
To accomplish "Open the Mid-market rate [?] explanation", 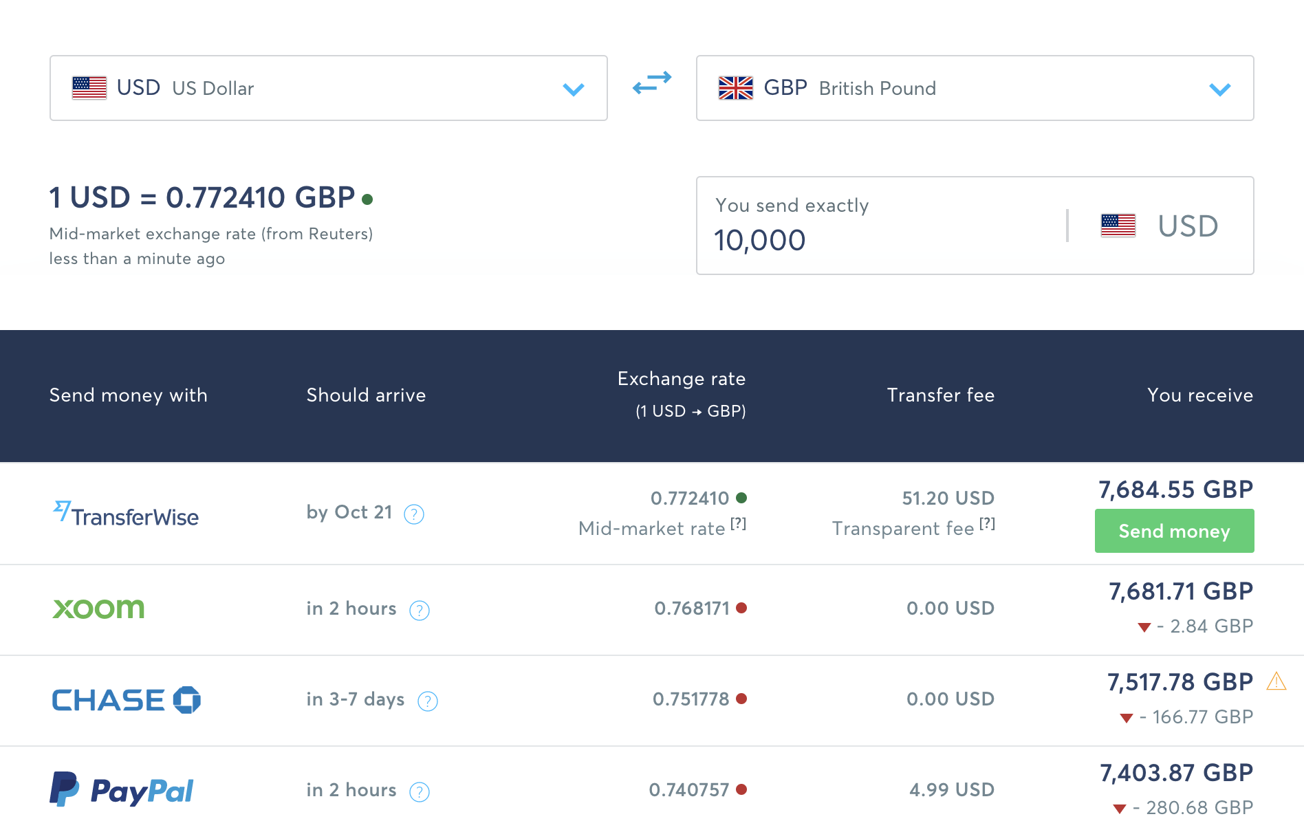I will 738,524.
